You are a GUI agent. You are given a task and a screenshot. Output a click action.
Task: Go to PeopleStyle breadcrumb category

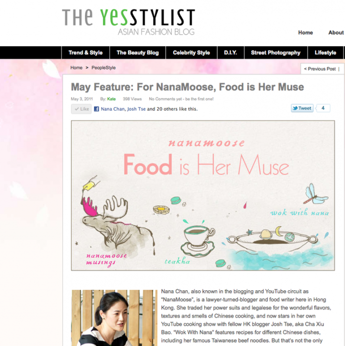pyautogui.click(x=104, y=68)
